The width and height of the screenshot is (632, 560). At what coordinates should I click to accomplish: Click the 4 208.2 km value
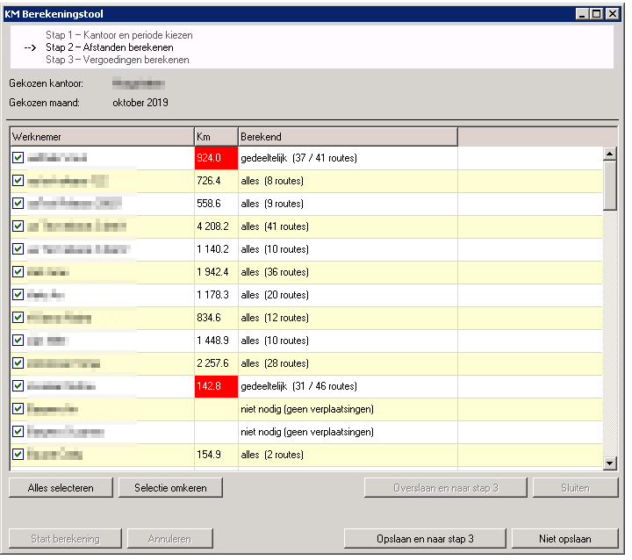pos(212,226)
